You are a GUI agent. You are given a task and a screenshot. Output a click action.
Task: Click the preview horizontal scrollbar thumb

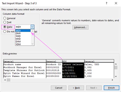coord(8,80)
